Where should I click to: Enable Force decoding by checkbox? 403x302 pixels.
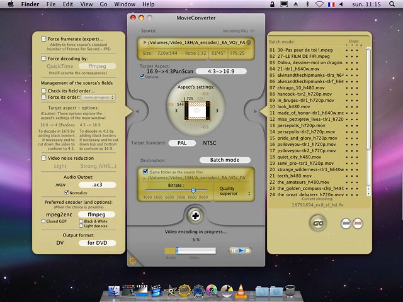[43, 59]
